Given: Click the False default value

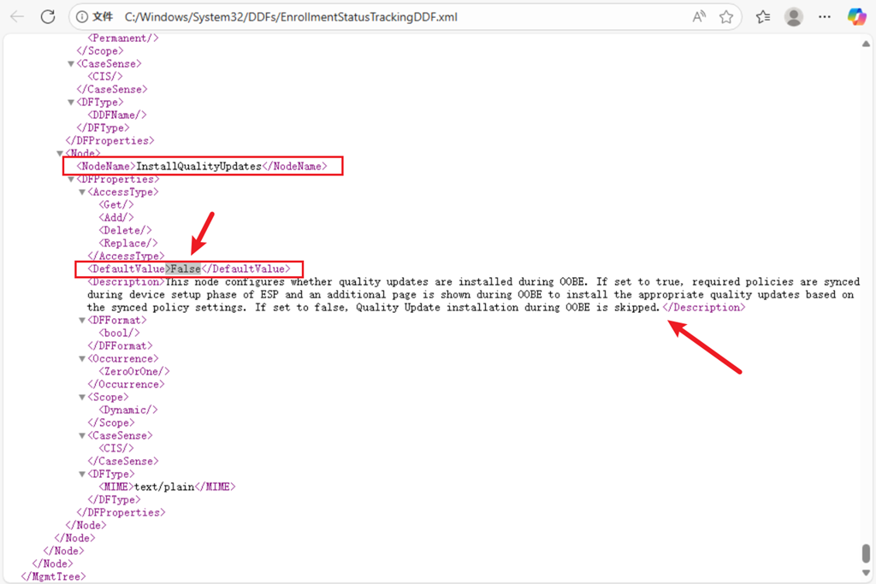Looking at the screenshot, I should tap(186, 269).
